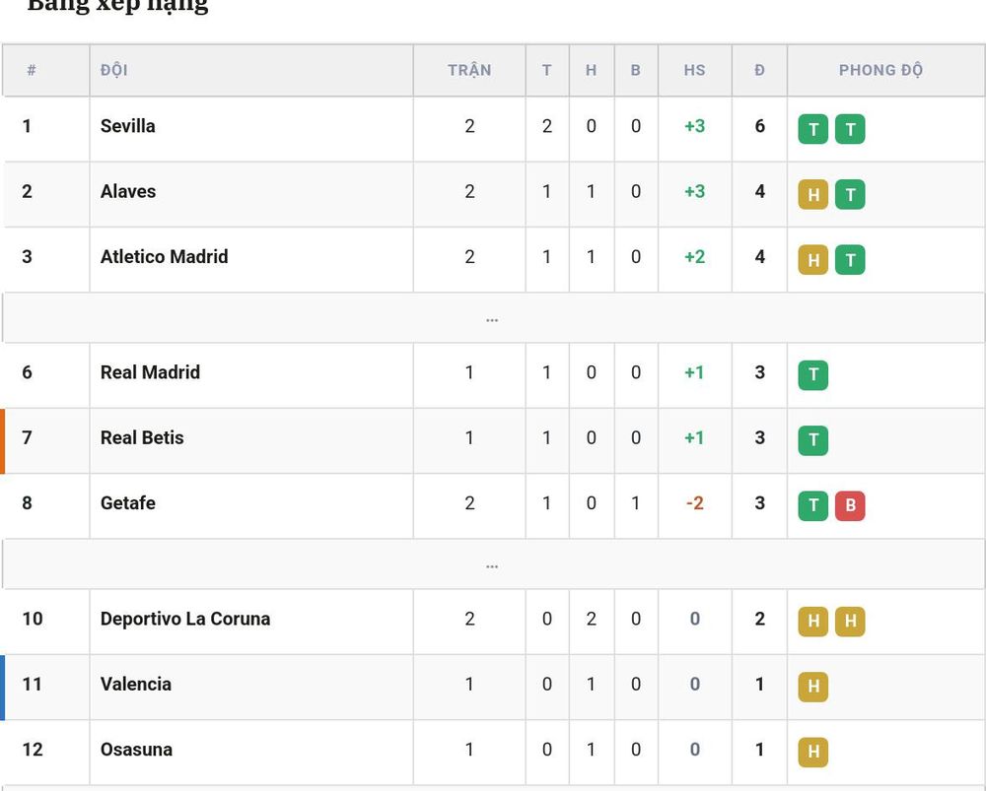
Task: Click Atletico Madrid's green T form badge
Action: 850,260
